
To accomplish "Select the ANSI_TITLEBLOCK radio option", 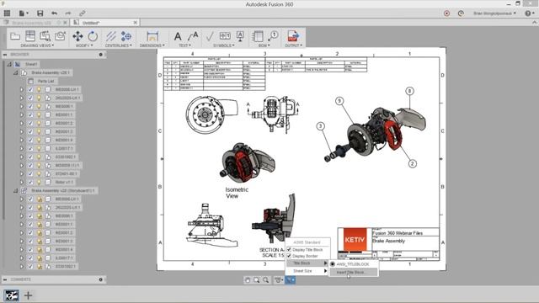I will pos(333,264).
